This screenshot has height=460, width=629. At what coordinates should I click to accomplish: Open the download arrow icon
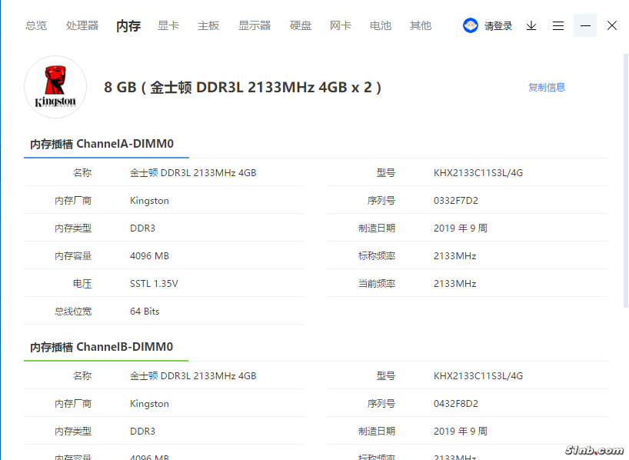coord(531,25)
